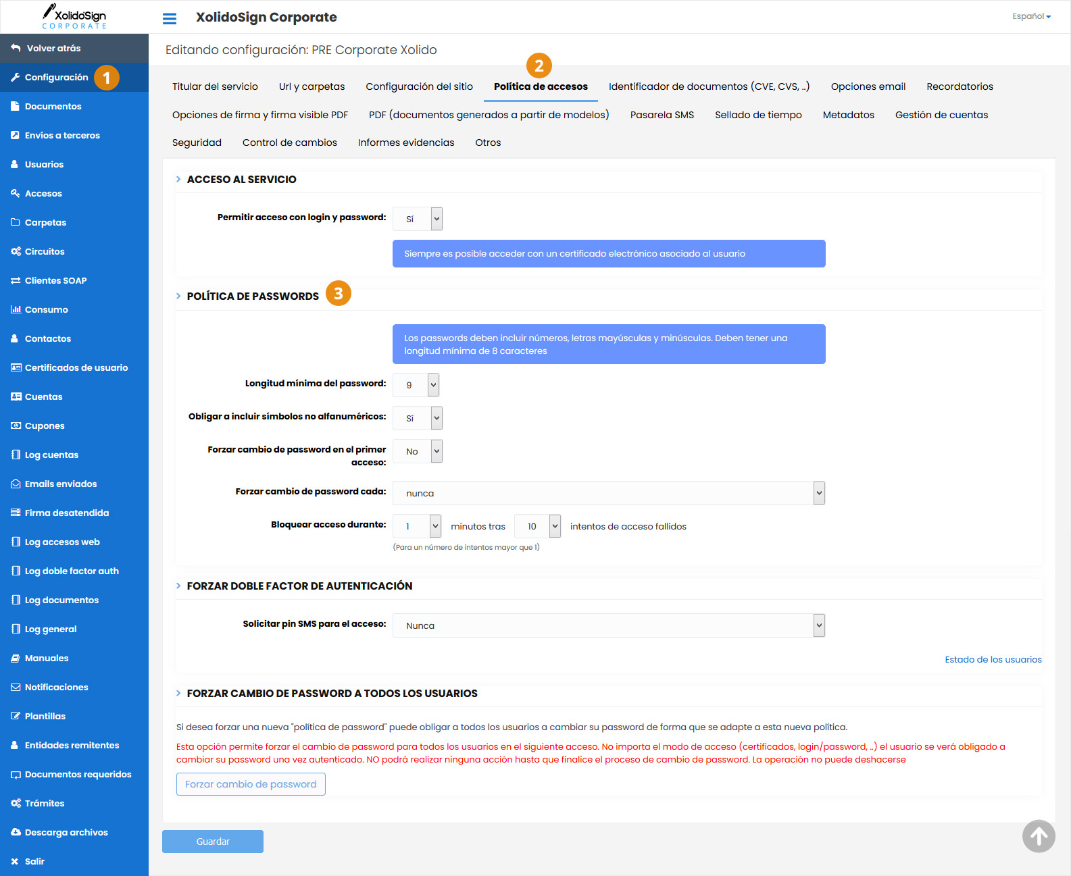Select Opciones email tab
Screen dimensions: 1071x876
tap(868, 86)
